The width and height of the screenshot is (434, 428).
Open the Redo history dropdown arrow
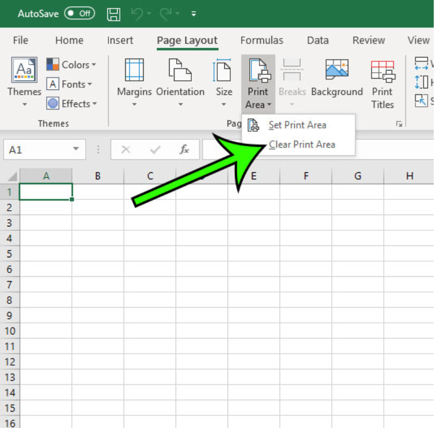coord(177,14)
